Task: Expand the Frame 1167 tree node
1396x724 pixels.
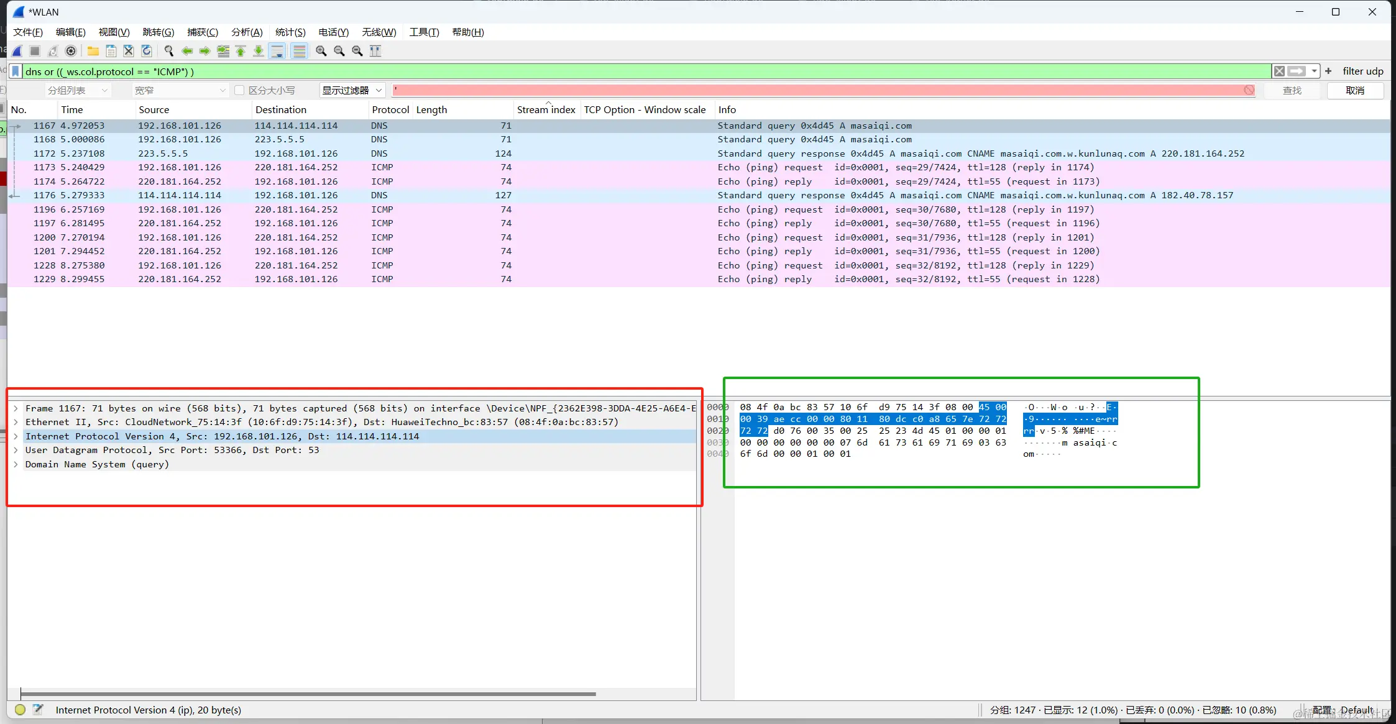Action: point(16,408)
